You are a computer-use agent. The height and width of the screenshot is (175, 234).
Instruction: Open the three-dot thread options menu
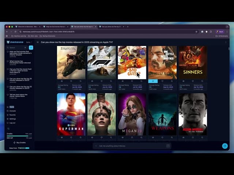[x=226, y=42]
